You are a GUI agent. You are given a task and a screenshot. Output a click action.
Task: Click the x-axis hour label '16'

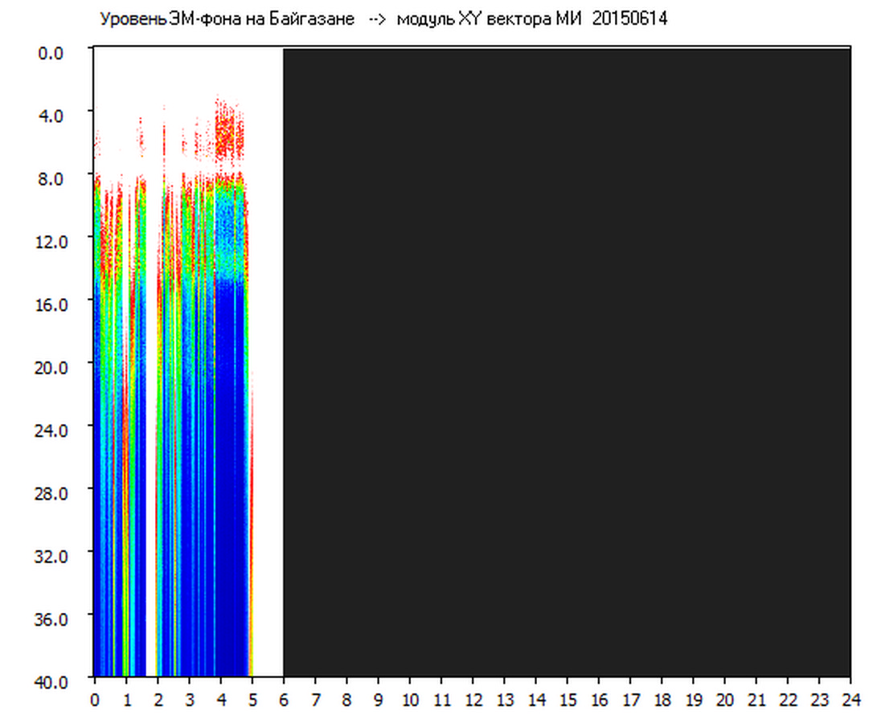(600, 700)
